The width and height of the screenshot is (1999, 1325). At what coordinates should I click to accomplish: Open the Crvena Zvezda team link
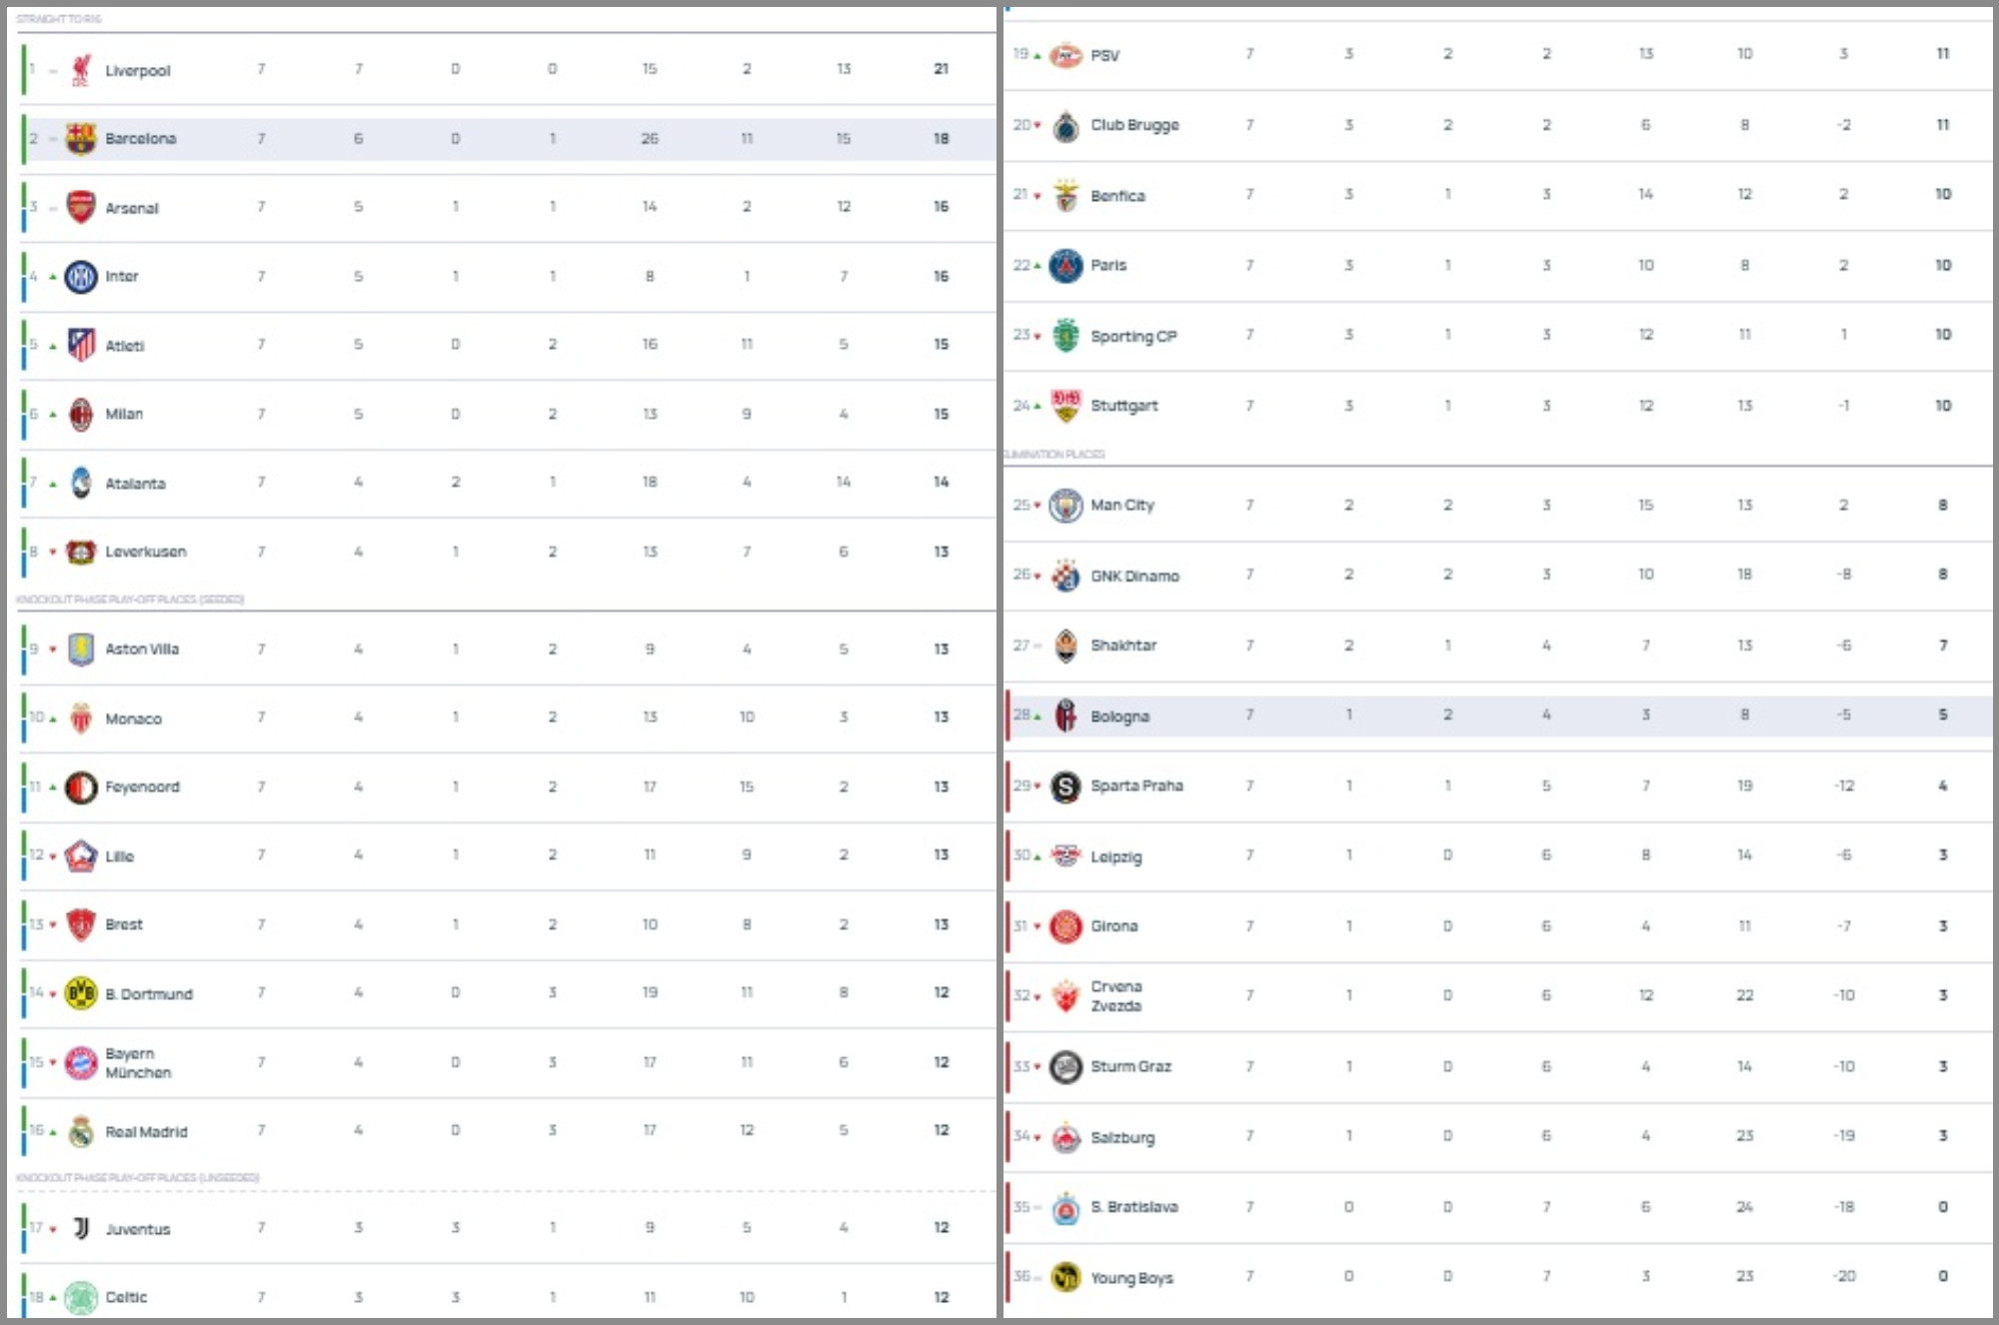[1116, 996]
